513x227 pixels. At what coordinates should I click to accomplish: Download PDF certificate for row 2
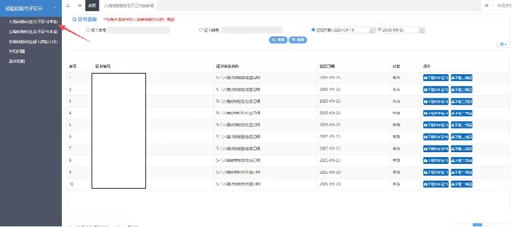tap(436, 90)
